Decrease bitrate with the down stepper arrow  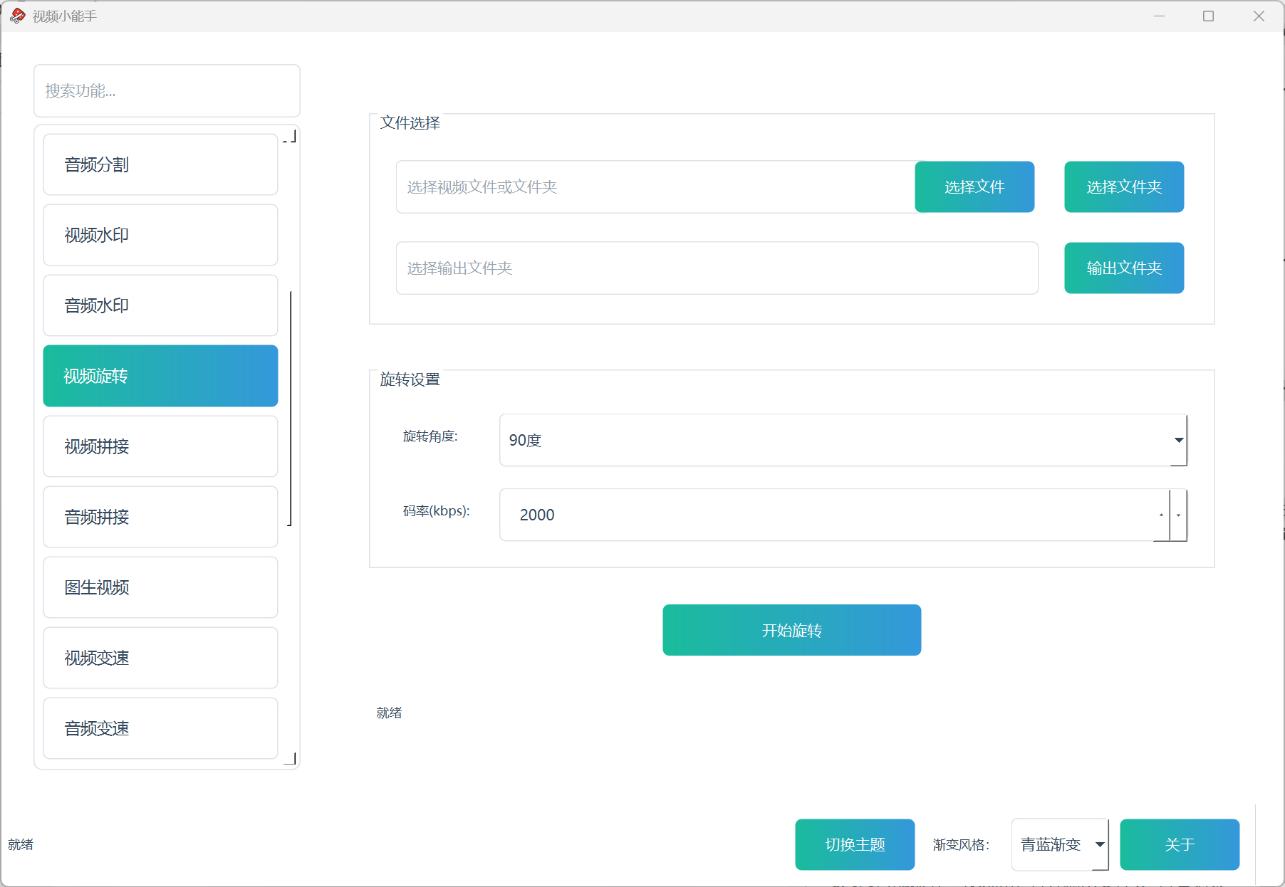(x=1179, y=515)
